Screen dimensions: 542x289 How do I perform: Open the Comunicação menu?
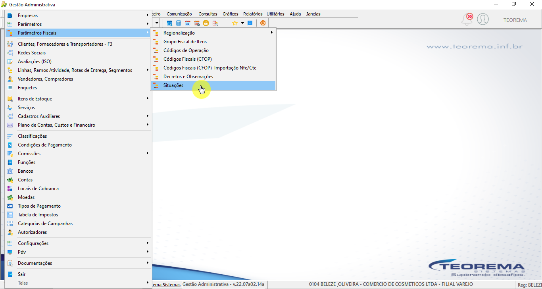[179, 14]
